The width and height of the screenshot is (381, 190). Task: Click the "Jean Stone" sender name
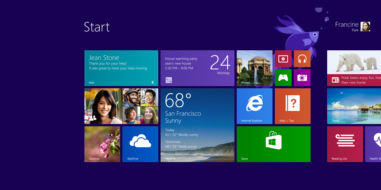tap(104, 58)
